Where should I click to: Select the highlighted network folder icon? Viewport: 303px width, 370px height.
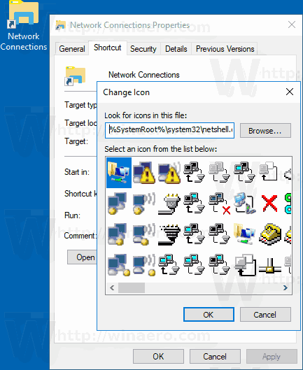(119, 173)
